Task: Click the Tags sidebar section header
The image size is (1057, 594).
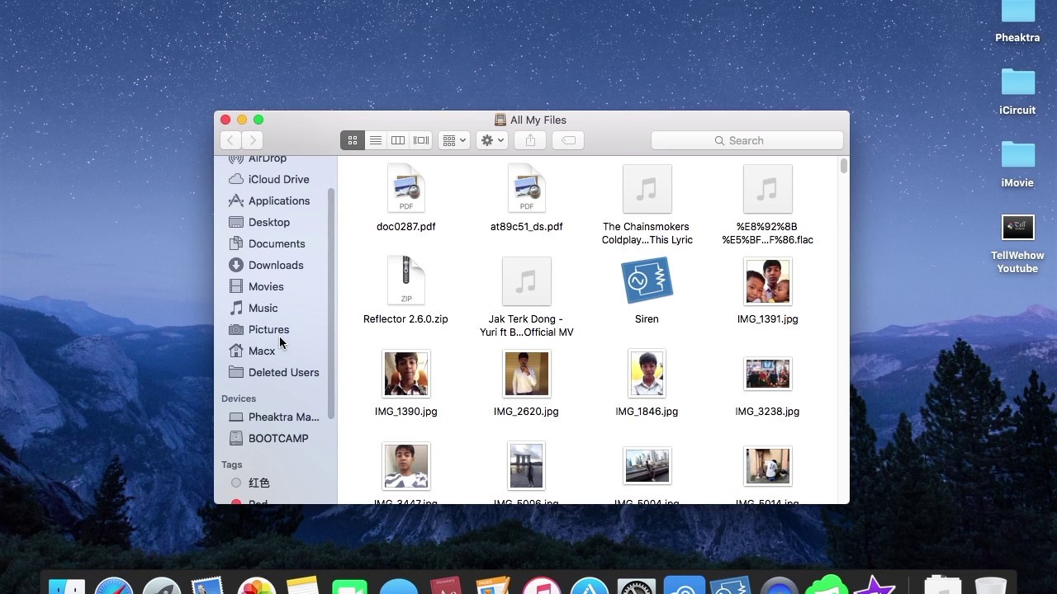Action: [232, 464]
